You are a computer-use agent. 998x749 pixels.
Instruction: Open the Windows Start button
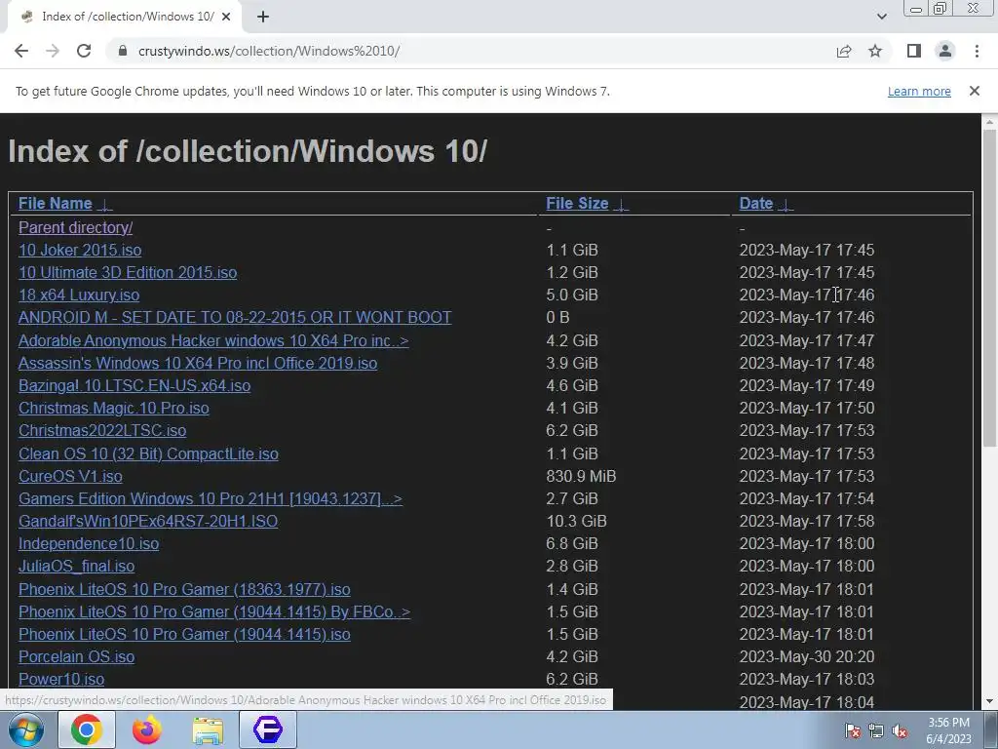point(26,729)
